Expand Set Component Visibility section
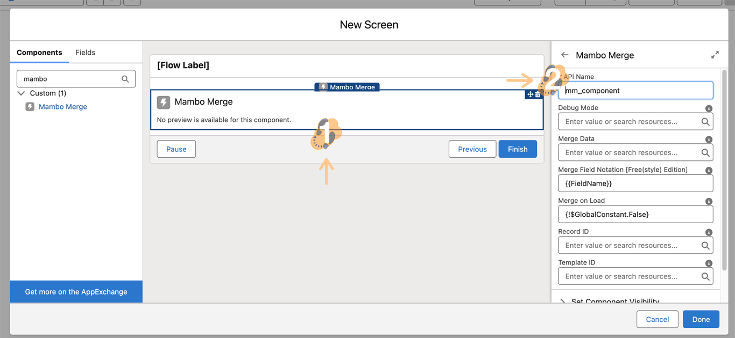 click(563, 301)
